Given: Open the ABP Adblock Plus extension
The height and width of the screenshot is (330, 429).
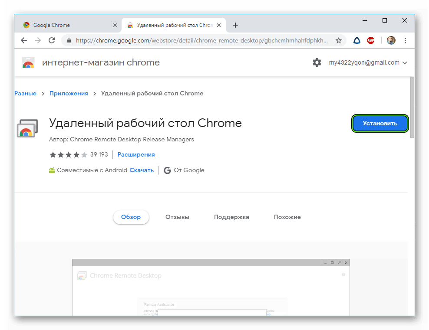Looking at the screenshot, I should pos(371,40).
